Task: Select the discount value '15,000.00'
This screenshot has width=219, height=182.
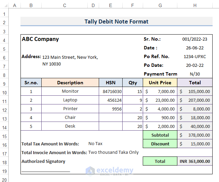Action: click(x=200, y=144)
